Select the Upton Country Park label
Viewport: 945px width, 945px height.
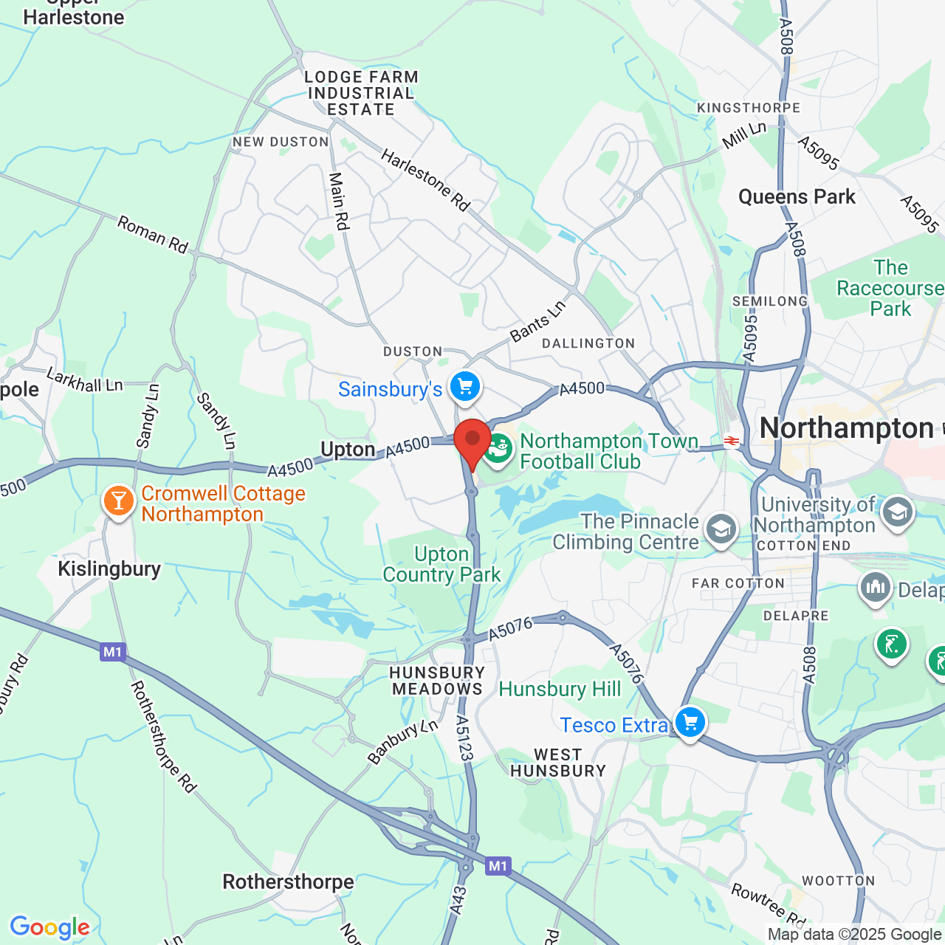click(441, 565)
